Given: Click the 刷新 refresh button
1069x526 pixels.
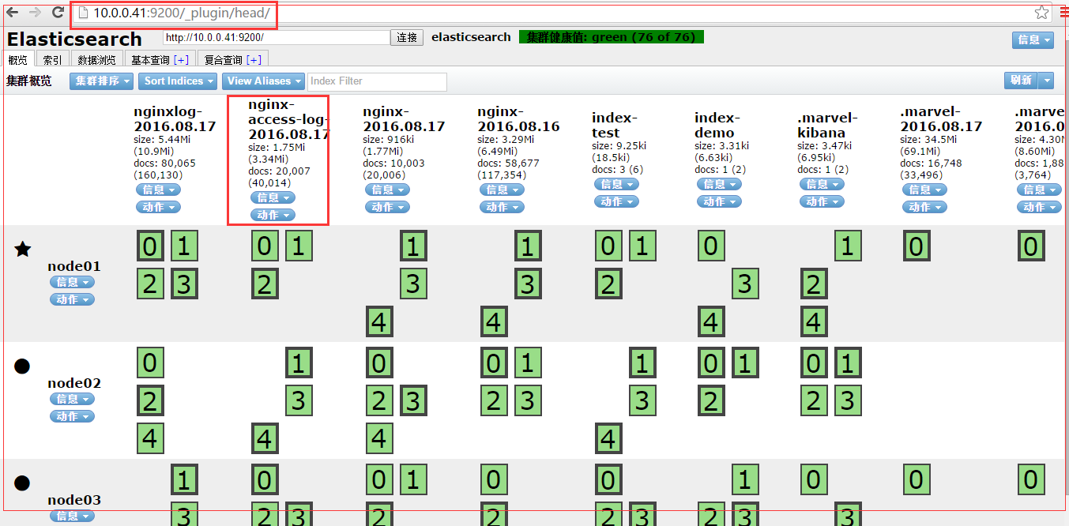Looking at the screenshot, I should click(1020, 81).
